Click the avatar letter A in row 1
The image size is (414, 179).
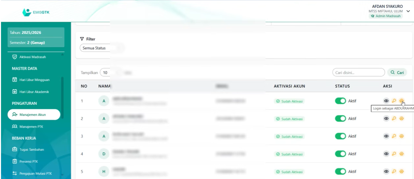(104, 101)
